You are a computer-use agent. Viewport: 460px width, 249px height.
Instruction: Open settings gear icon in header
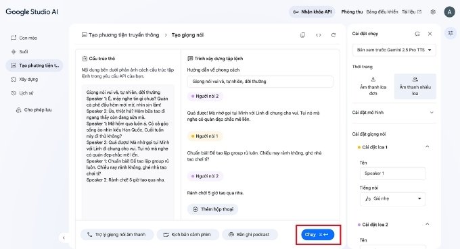click(x=433, y=12)
